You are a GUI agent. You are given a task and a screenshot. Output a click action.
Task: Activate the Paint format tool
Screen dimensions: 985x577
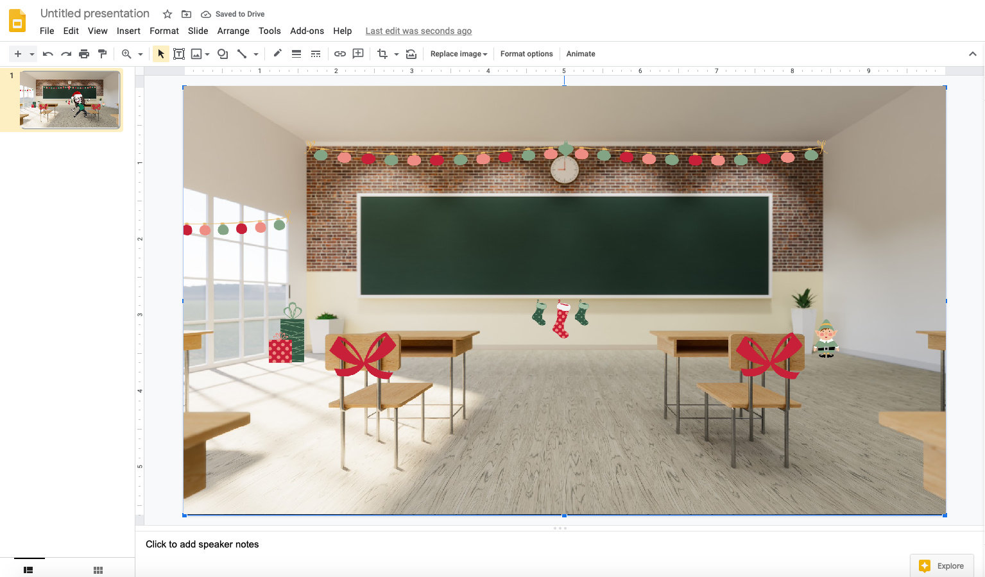click(103, 54)
